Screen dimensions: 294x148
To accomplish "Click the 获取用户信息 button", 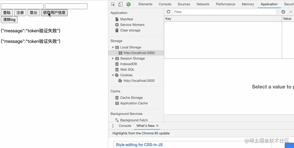I will click(54, 13).
